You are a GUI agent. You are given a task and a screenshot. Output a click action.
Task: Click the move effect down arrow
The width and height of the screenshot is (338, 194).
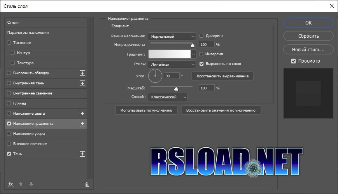pos(31,184)
